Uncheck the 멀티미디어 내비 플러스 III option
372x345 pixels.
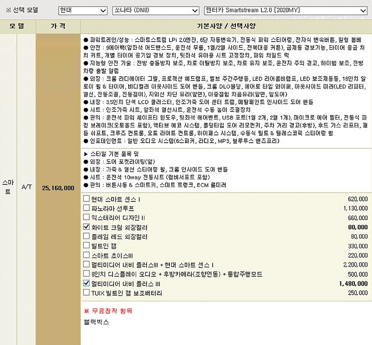(86, 283)
